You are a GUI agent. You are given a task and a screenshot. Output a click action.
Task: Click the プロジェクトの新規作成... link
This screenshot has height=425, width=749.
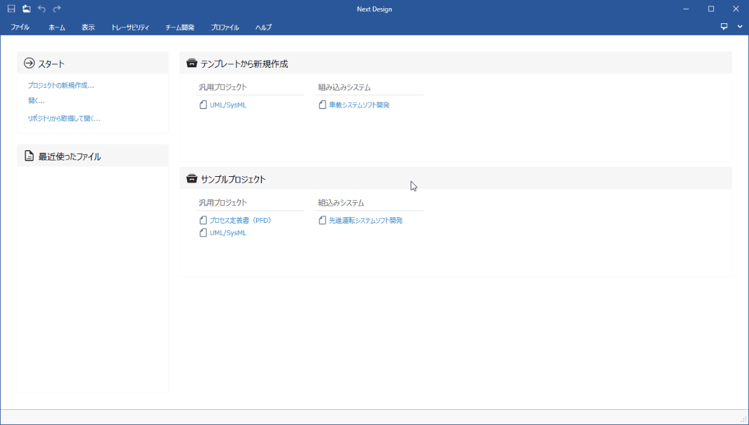point(61,86)
